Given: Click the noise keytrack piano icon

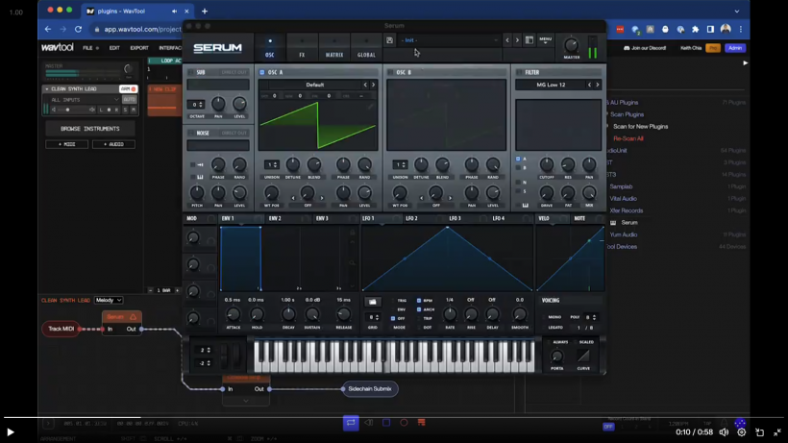Looking at the screenshot, I should [x=200, y=177].
